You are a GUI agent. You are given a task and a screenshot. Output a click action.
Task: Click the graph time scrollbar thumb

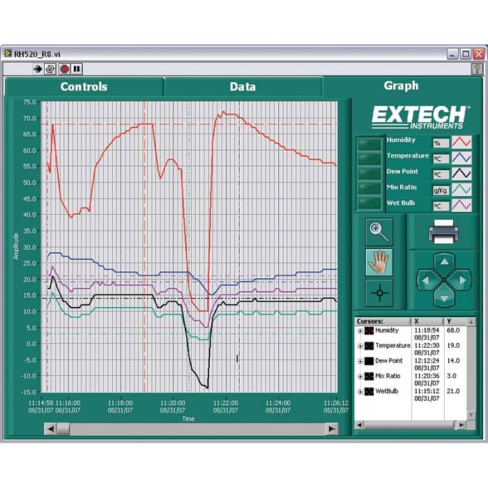[x=63, y=429]
